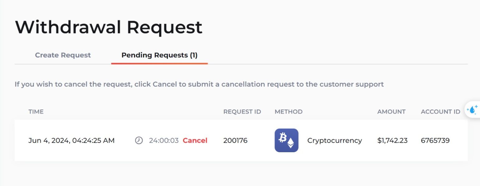This screenshot has width=480, height=186.
Task: Click the Jun 4, 2024 timestamp
Action: point(72,140)
